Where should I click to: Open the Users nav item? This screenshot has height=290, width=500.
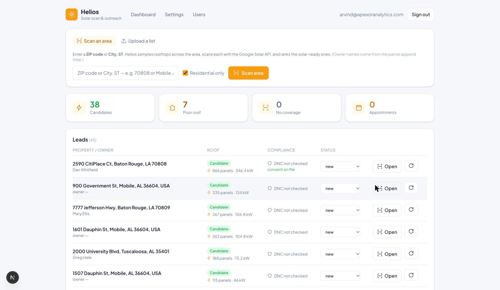pos(199,14)
